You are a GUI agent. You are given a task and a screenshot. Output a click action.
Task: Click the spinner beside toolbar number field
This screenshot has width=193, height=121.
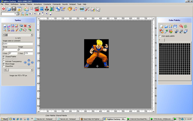(18, 14)
